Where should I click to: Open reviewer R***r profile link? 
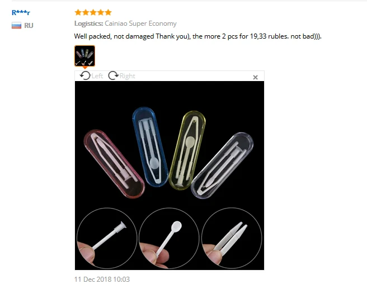click(x=21, y=13)
